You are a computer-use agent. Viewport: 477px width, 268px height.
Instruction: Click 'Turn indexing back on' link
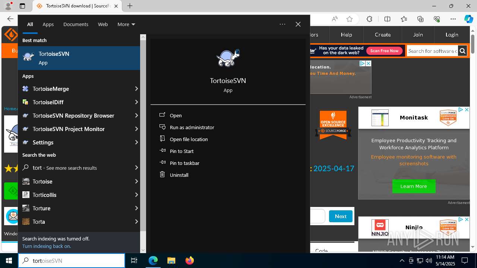coord(47,246)
